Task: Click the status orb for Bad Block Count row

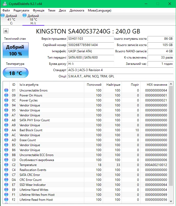Action: (x=6, y=130)
